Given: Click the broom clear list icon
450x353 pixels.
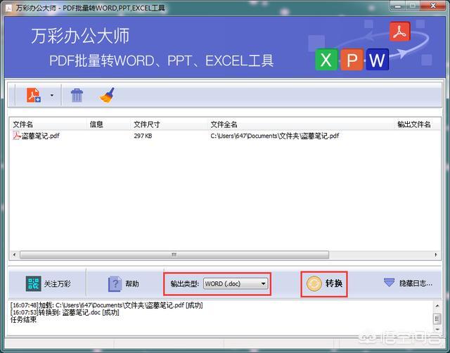Looking at the screenshot, I should (x=108, y=95).
